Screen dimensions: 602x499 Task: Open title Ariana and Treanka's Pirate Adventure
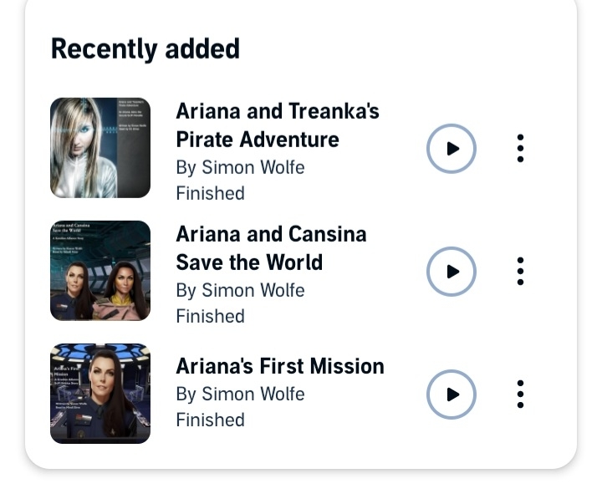[277, 125]
